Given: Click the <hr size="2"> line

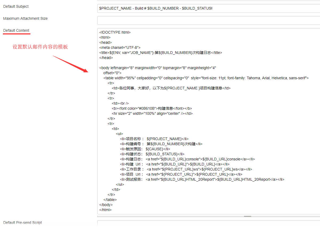Looking at the screenshot, I should pyautogui.click(x=152, y=113).
